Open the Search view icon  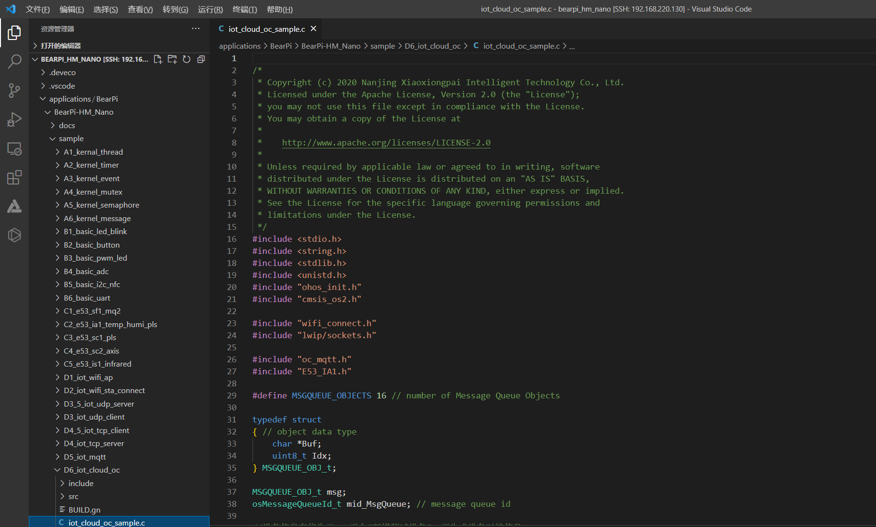coord(14,62)
